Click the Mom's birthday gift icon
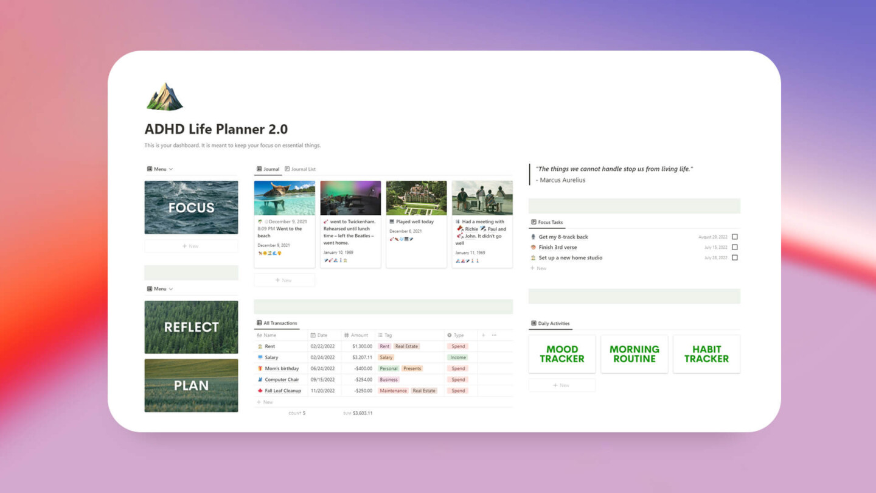Viewport: 876px width, 493px height. pyautogui.click(x=260, y=369)
